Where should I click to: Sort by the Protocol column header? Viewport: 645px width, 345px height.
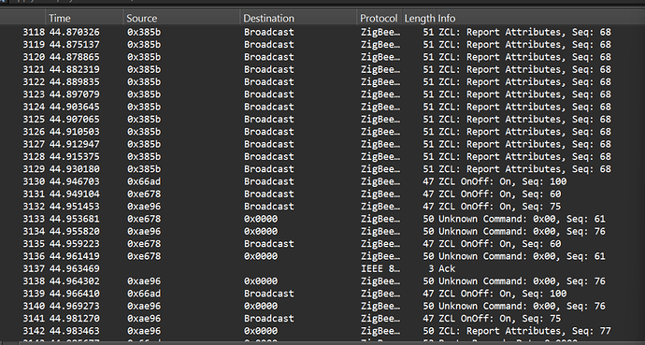click(380, 18)
